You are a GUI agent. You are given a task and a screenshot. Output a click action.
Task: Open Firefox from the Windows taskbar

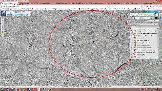[x=18, y=89]
